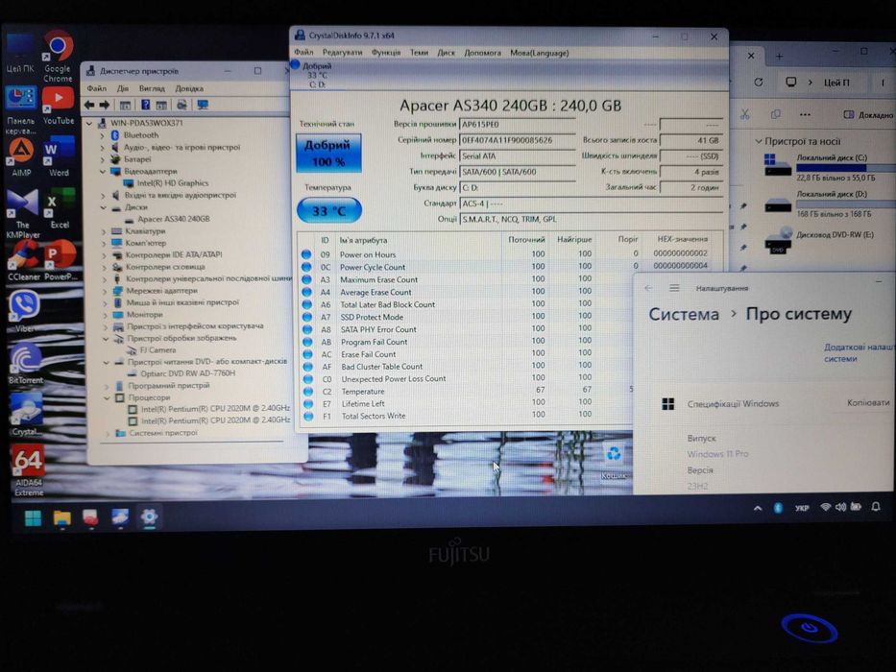Click Back arrow in Device Manager toolbar
This screenshot has width=896, height=672.
(89, 105)
